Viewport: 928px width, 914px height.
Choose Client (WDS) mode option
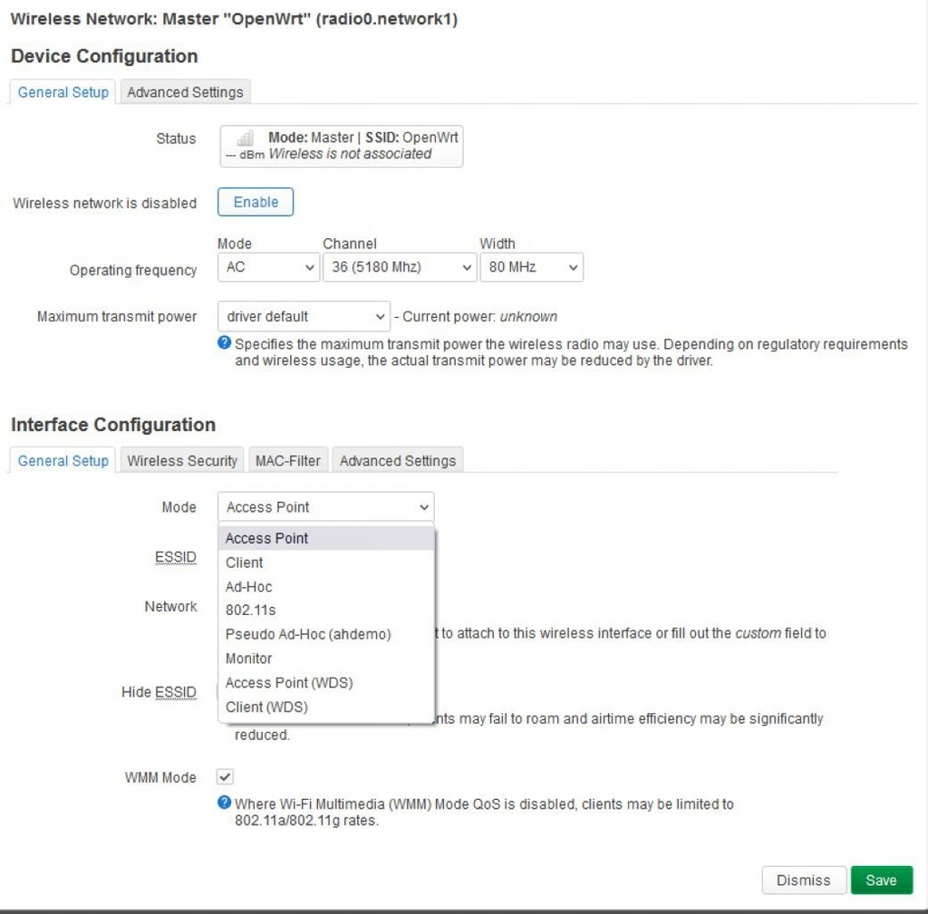326,707
